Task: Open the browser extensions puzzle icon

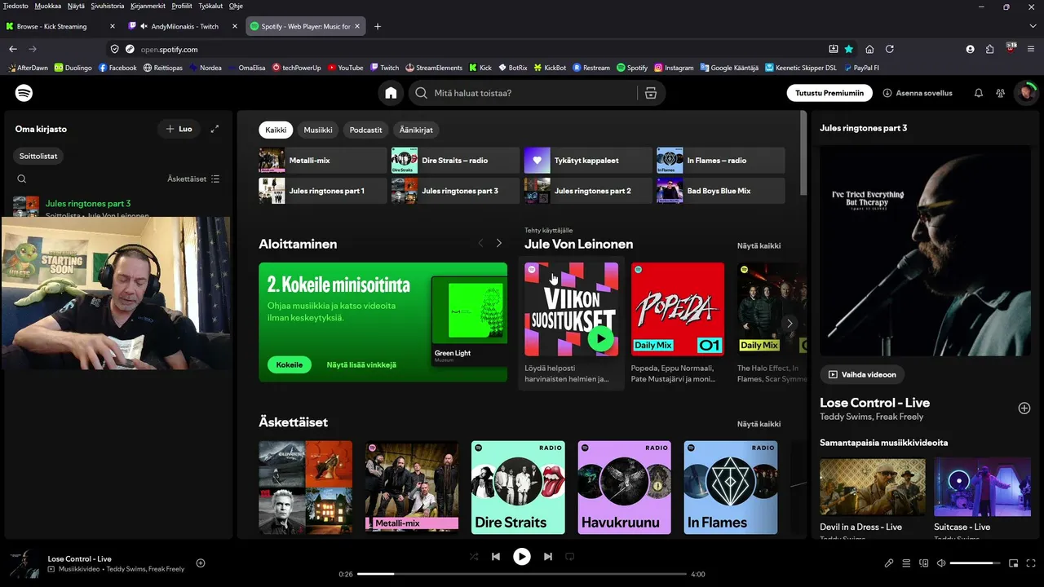Action: [x=990, y=49]
